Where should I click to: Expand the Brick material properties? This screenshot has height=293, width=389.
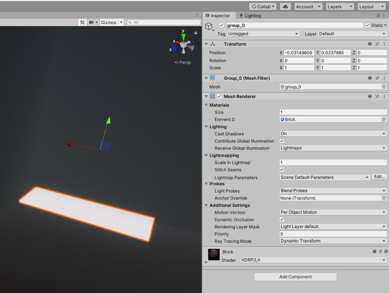point(206,262)
